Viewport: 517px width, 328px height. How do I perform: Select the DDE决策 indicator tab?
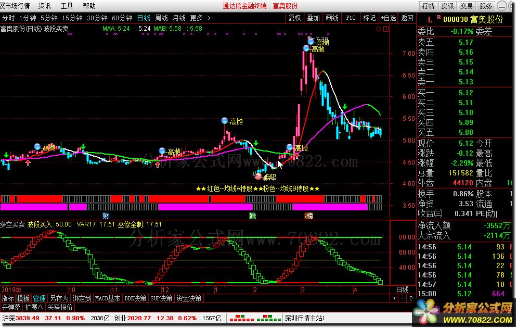135,298
